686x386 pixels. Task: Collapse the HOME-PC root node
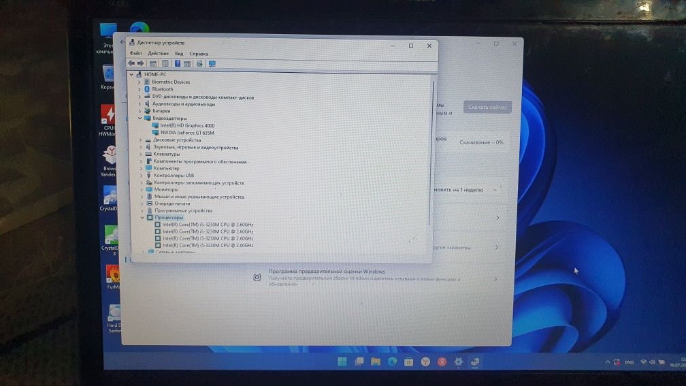point(132,74)
